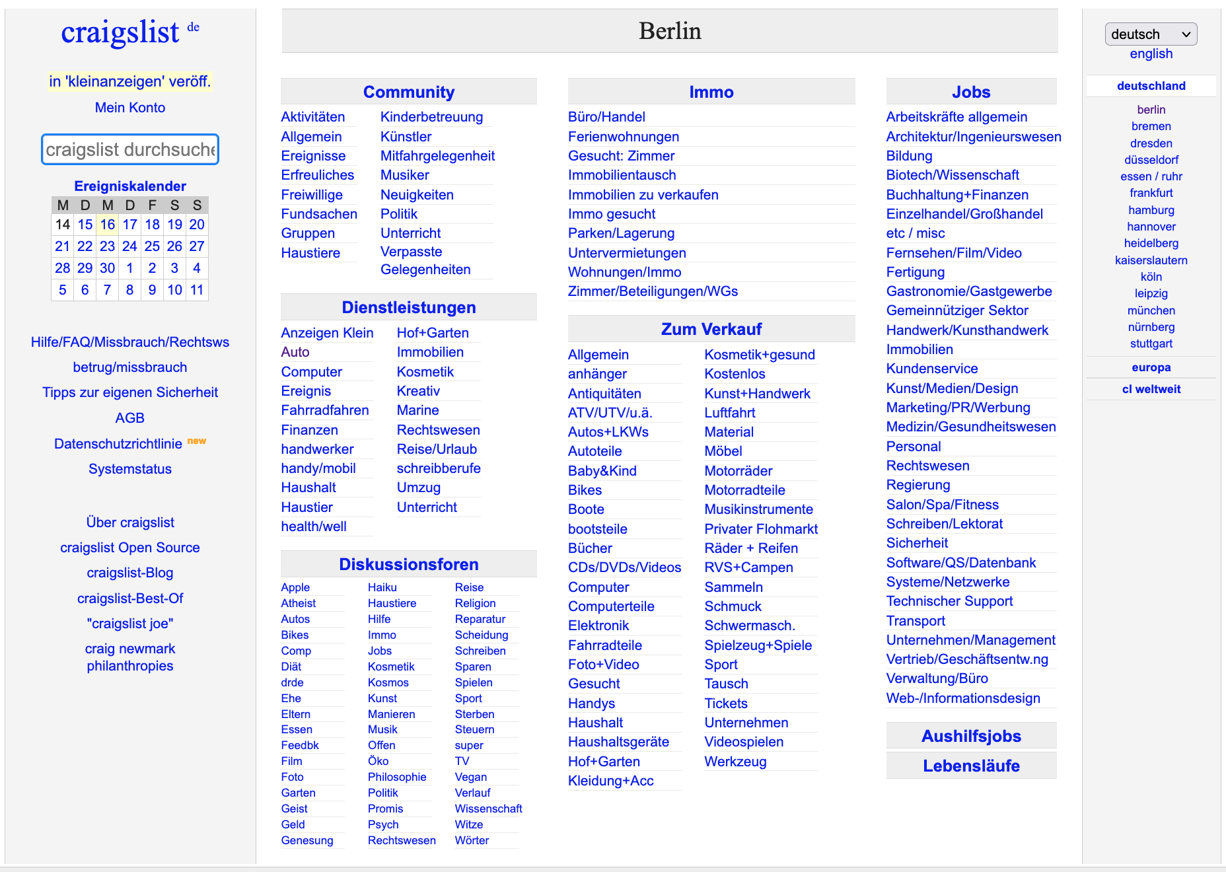Expand the cl weltweit section
The width and height of the screenshot is (1226, 872).
[x=1150, y=389]
